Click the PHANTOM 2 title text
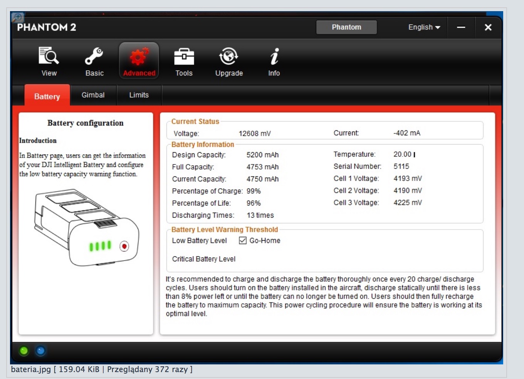Viewport: 524px width, 379px height. coord(47,27)
